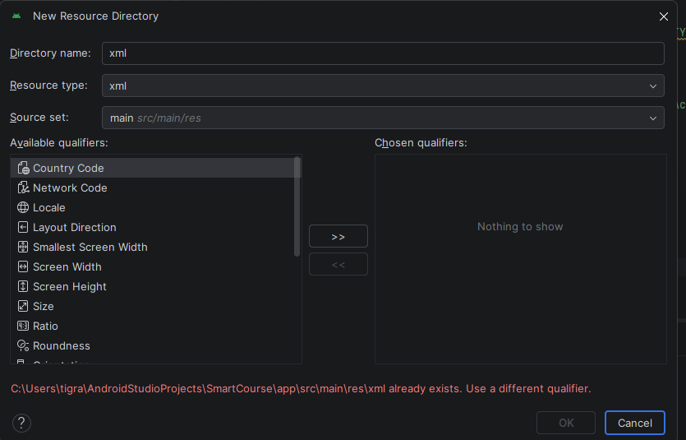Click the 'already exists' error message
Screen dimensions: 686x440
[x=301, y=388]
